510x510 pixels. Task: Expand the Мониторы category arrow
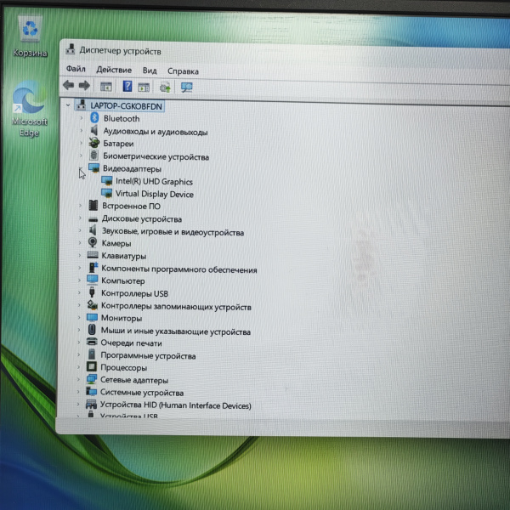(79, 317)
